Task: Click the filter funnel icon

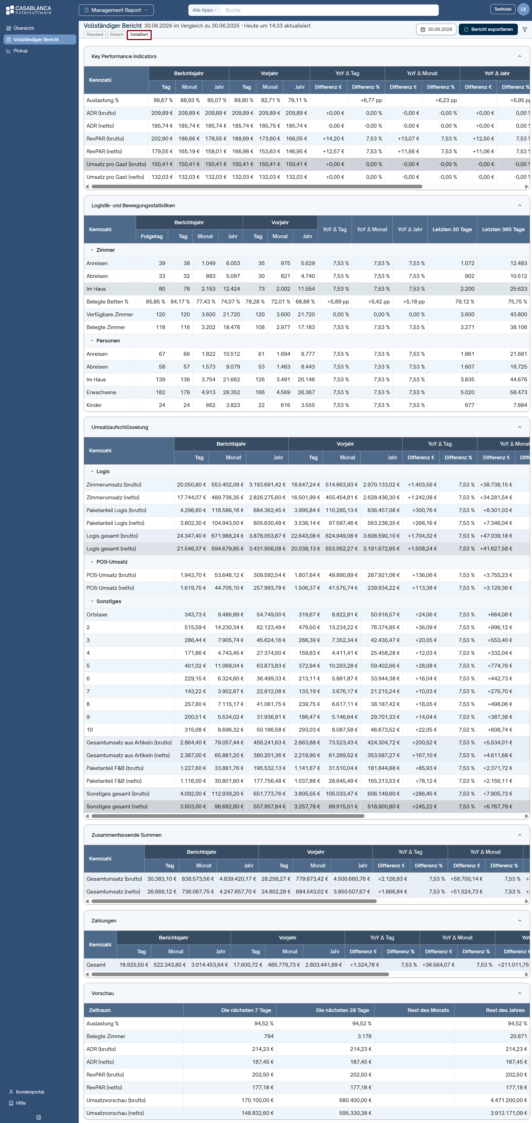Action: [524, 30]
